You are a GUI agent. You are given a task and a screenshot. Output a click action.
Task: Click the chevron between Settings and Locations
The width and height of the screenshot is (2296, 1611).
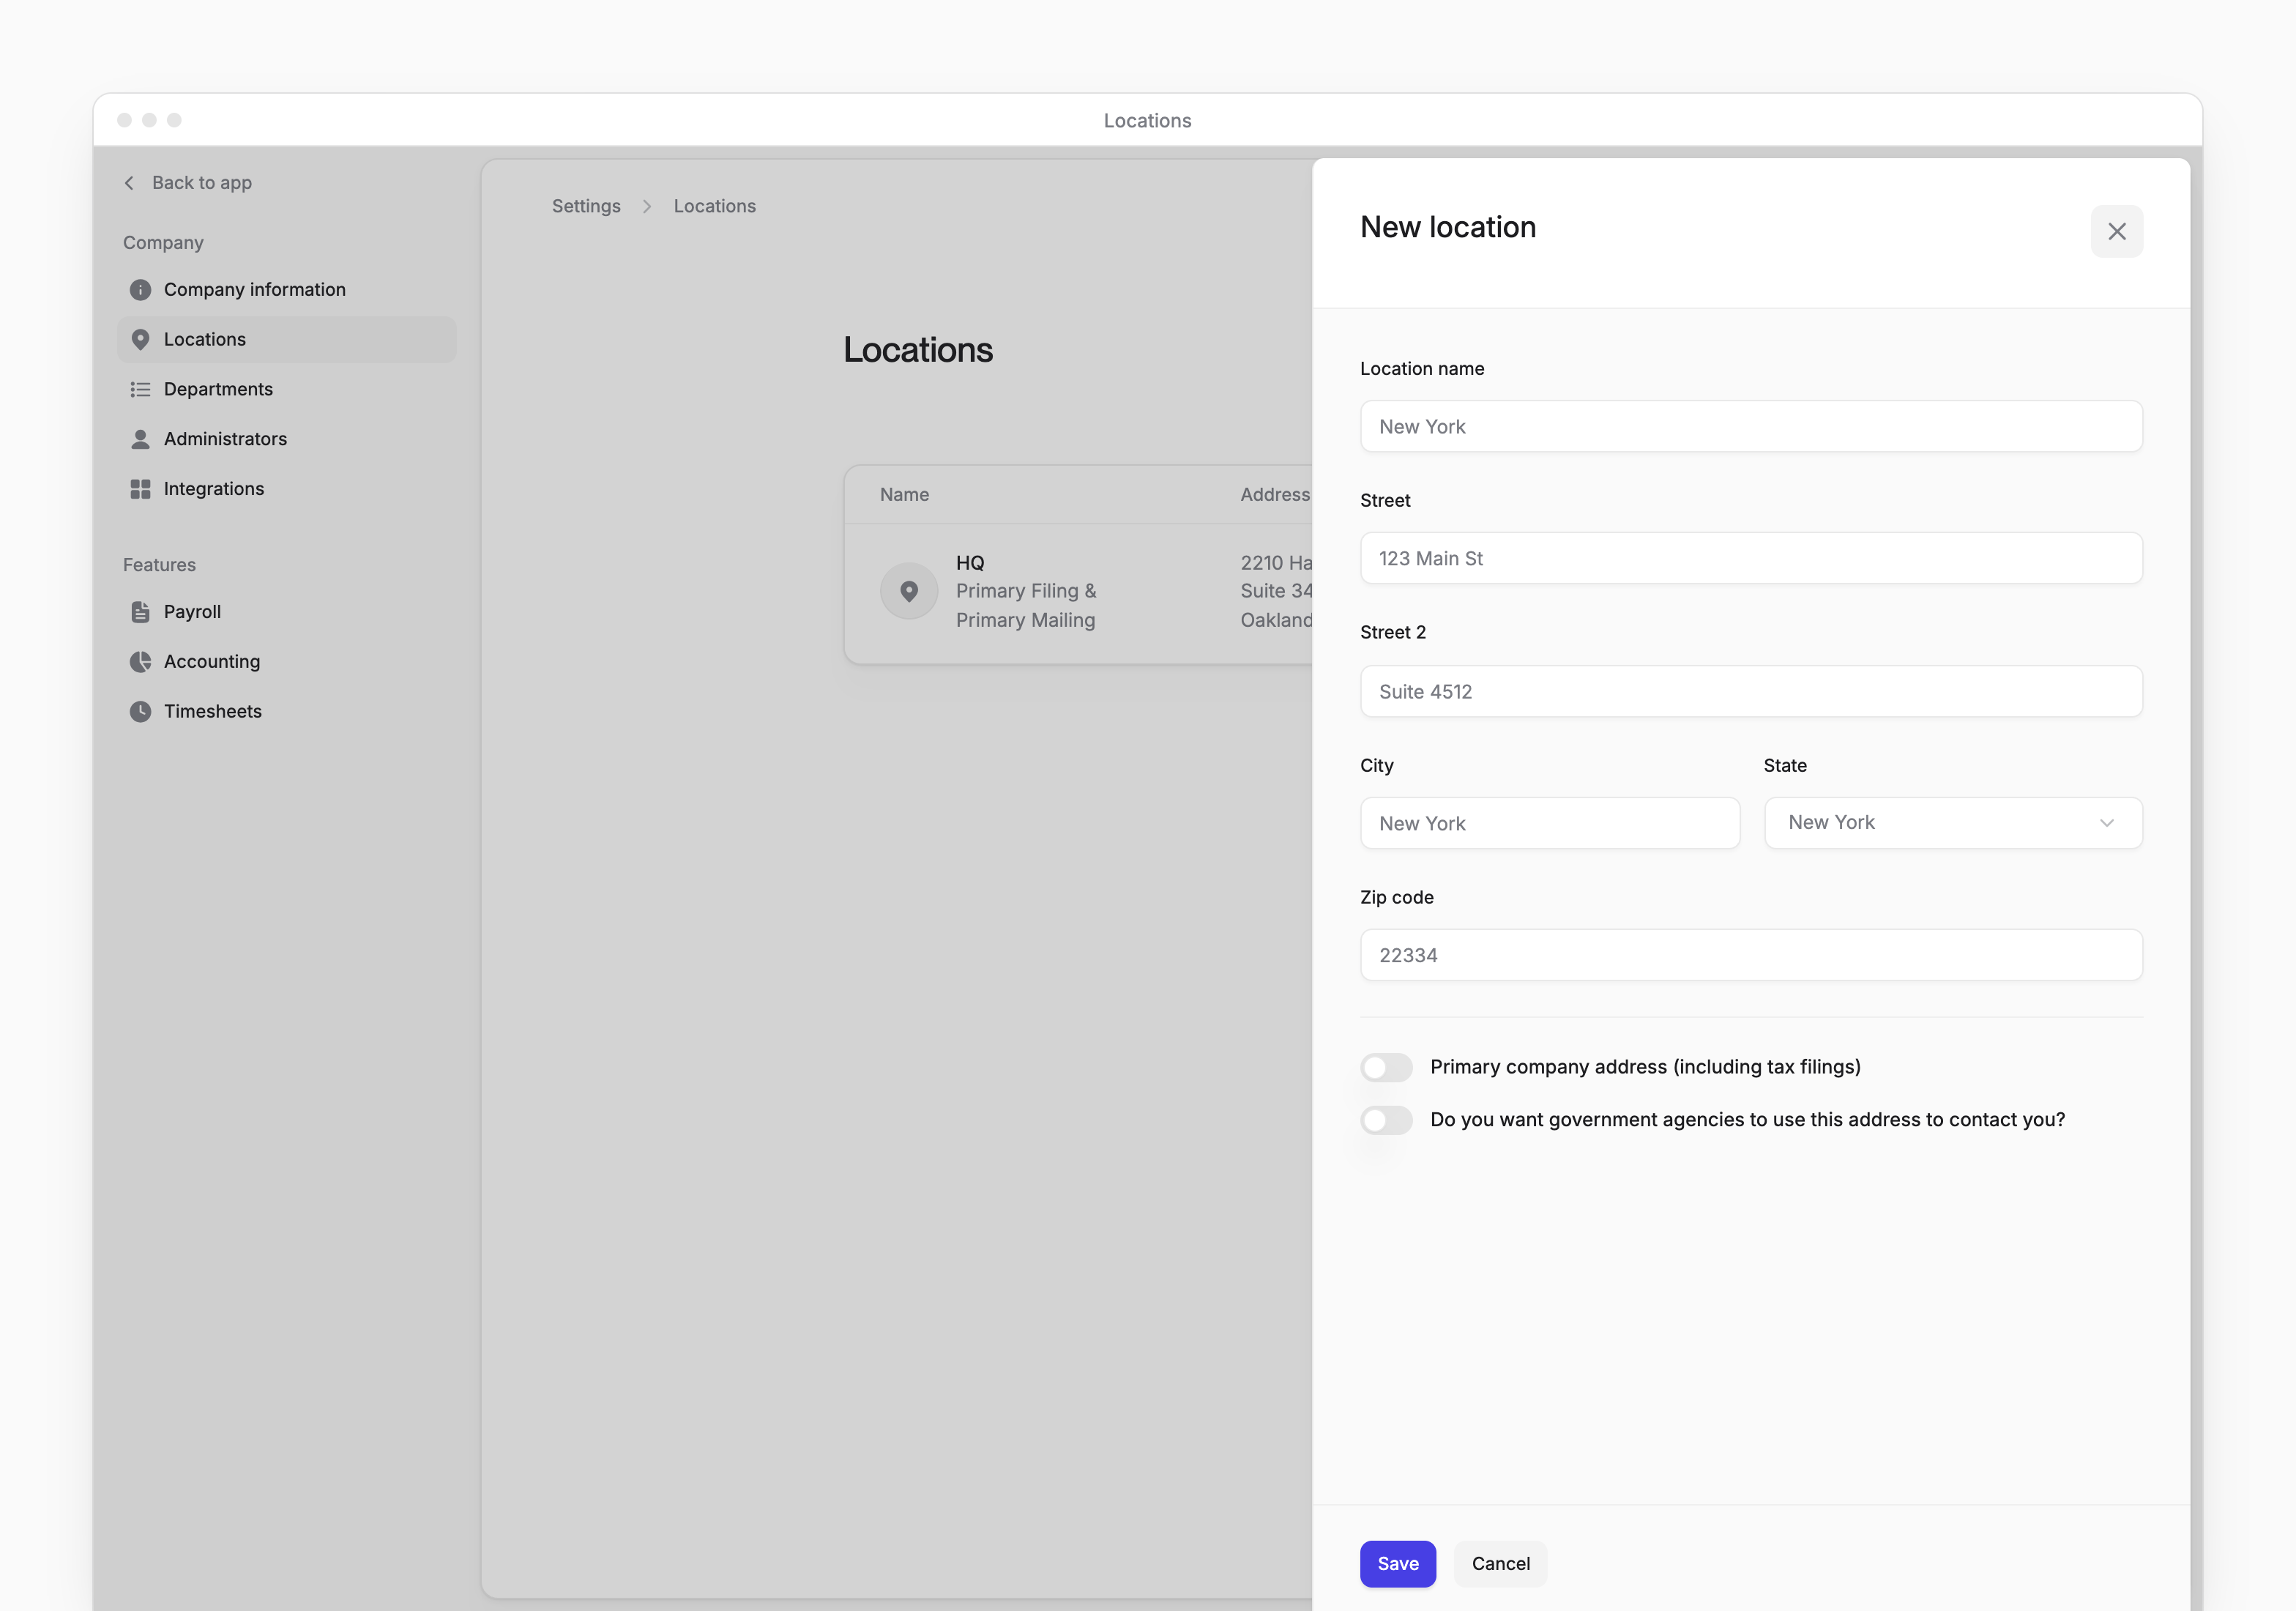click(647, 206)
